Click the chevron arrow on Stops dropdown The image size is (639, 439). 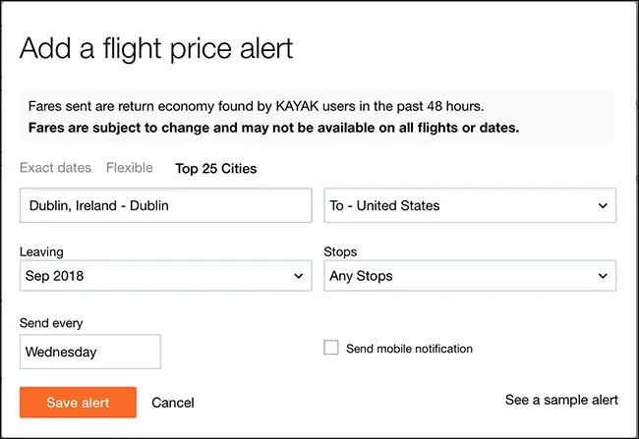tap(602, 277)
